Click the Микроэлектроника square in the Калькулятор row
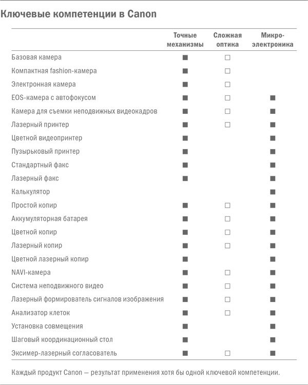 [x=273, y=192]
